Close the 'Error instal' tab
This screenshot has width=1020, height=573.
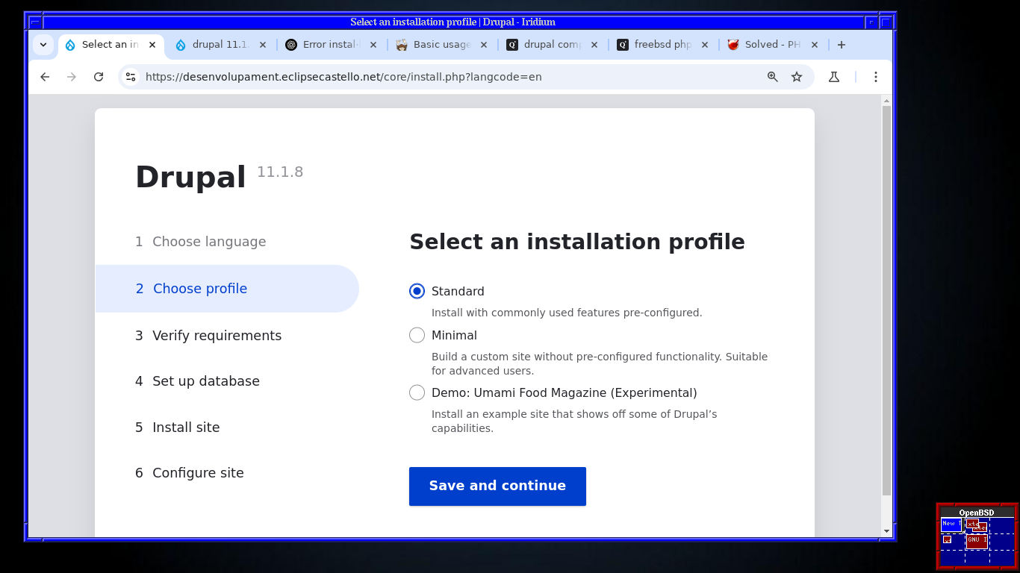coord(373,45)
